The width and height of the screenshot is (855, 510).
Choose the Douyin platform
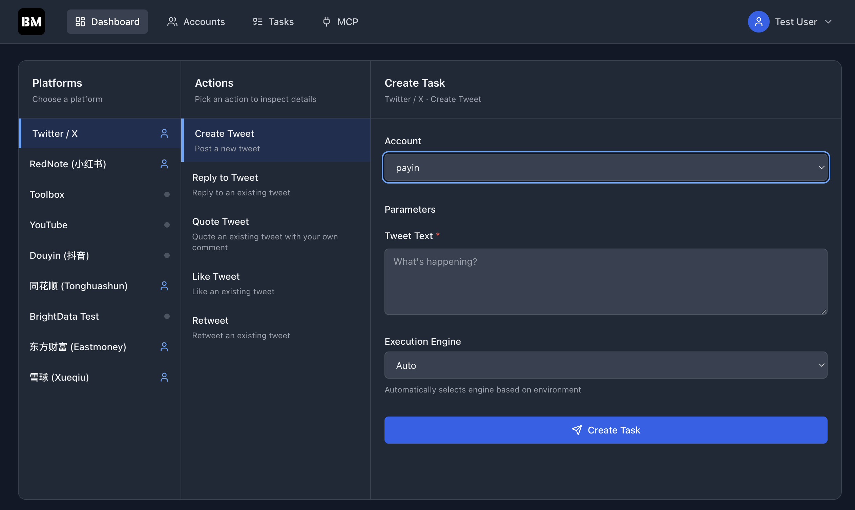[60, 255]
